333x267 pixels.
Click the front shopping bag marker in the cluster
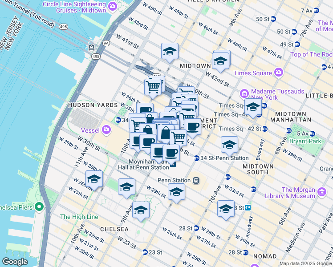click(x=166, y=134)
